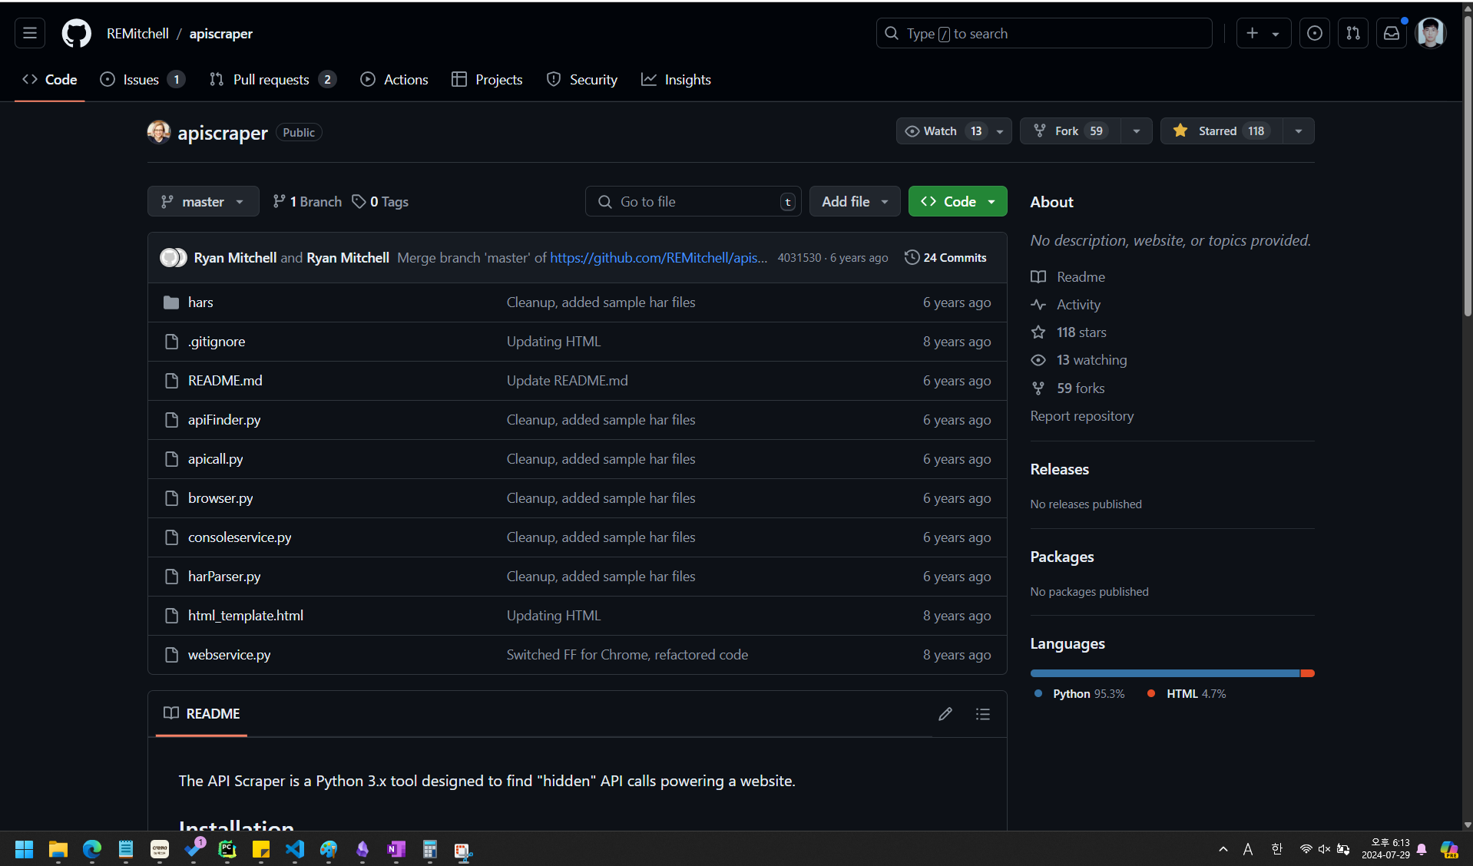
Task: Open html_template.html file
Action: click(x=246, y=616)
